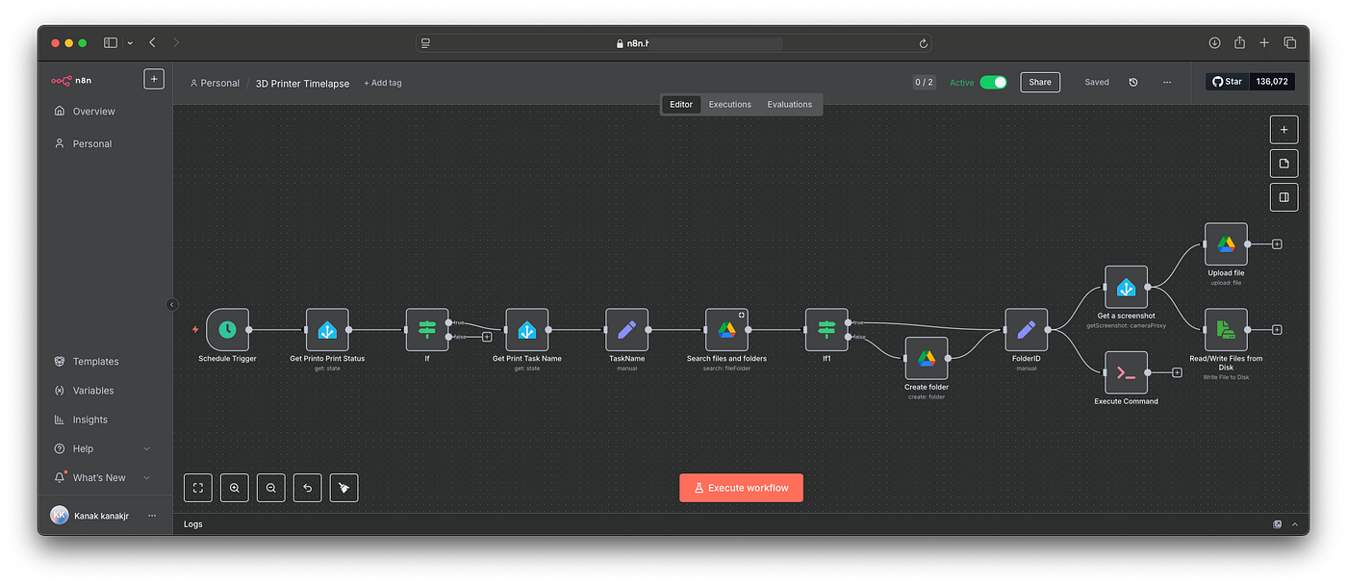
Task: Add a tag to 3D Printer Timelapse
Action: point(382,83)
